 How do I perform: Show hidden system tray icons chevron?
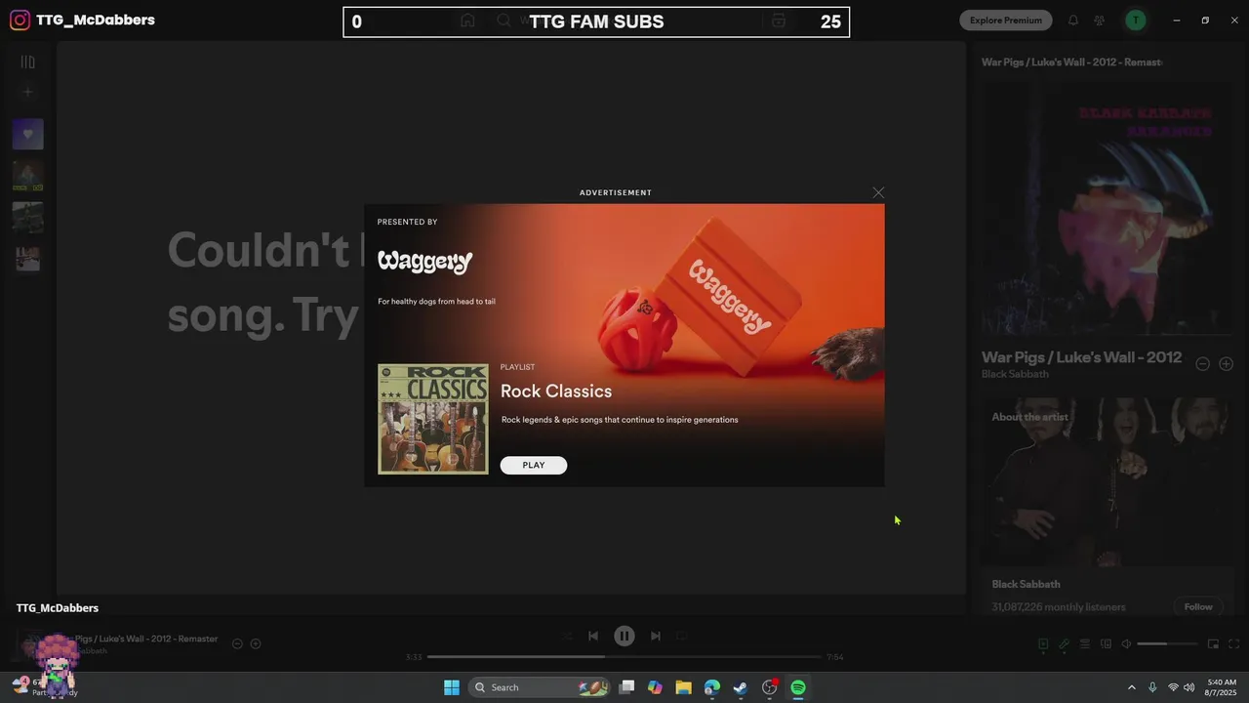tap(1131, 687)
